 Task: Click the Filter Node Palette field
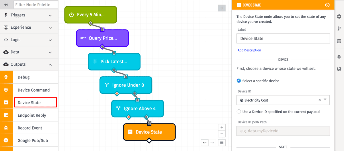[36, 5]
